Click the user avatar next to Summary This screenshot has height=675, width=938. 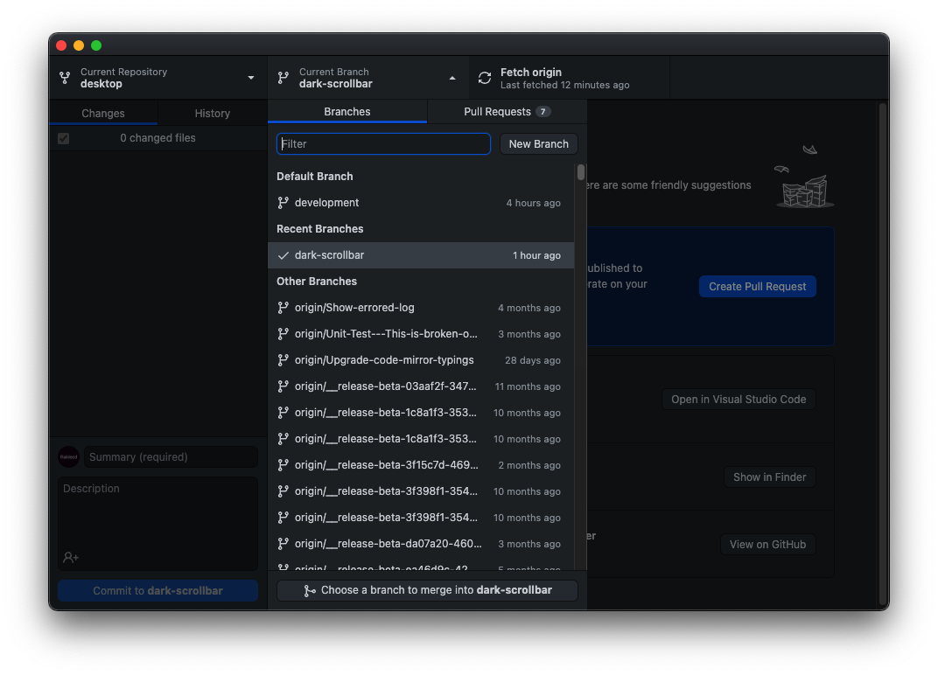69,456
